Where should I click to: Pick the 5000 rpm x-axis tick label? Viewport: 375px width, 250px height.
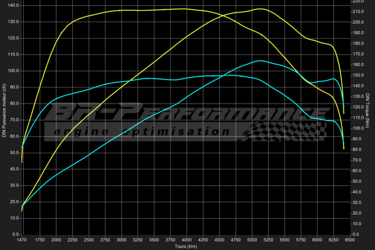coord(251,241)
